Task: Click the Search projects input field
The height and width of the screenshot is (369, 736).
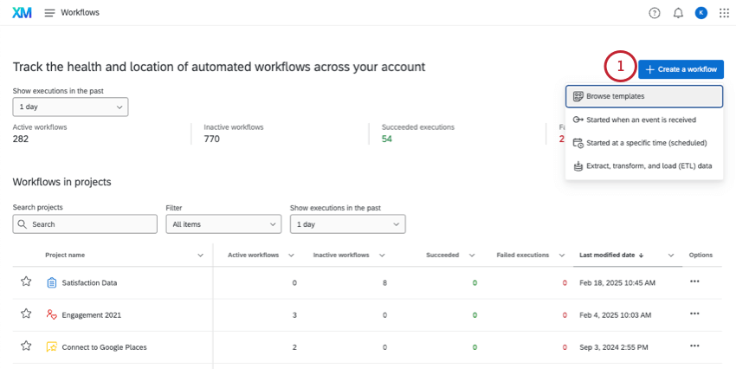Action: pos(85,223)
